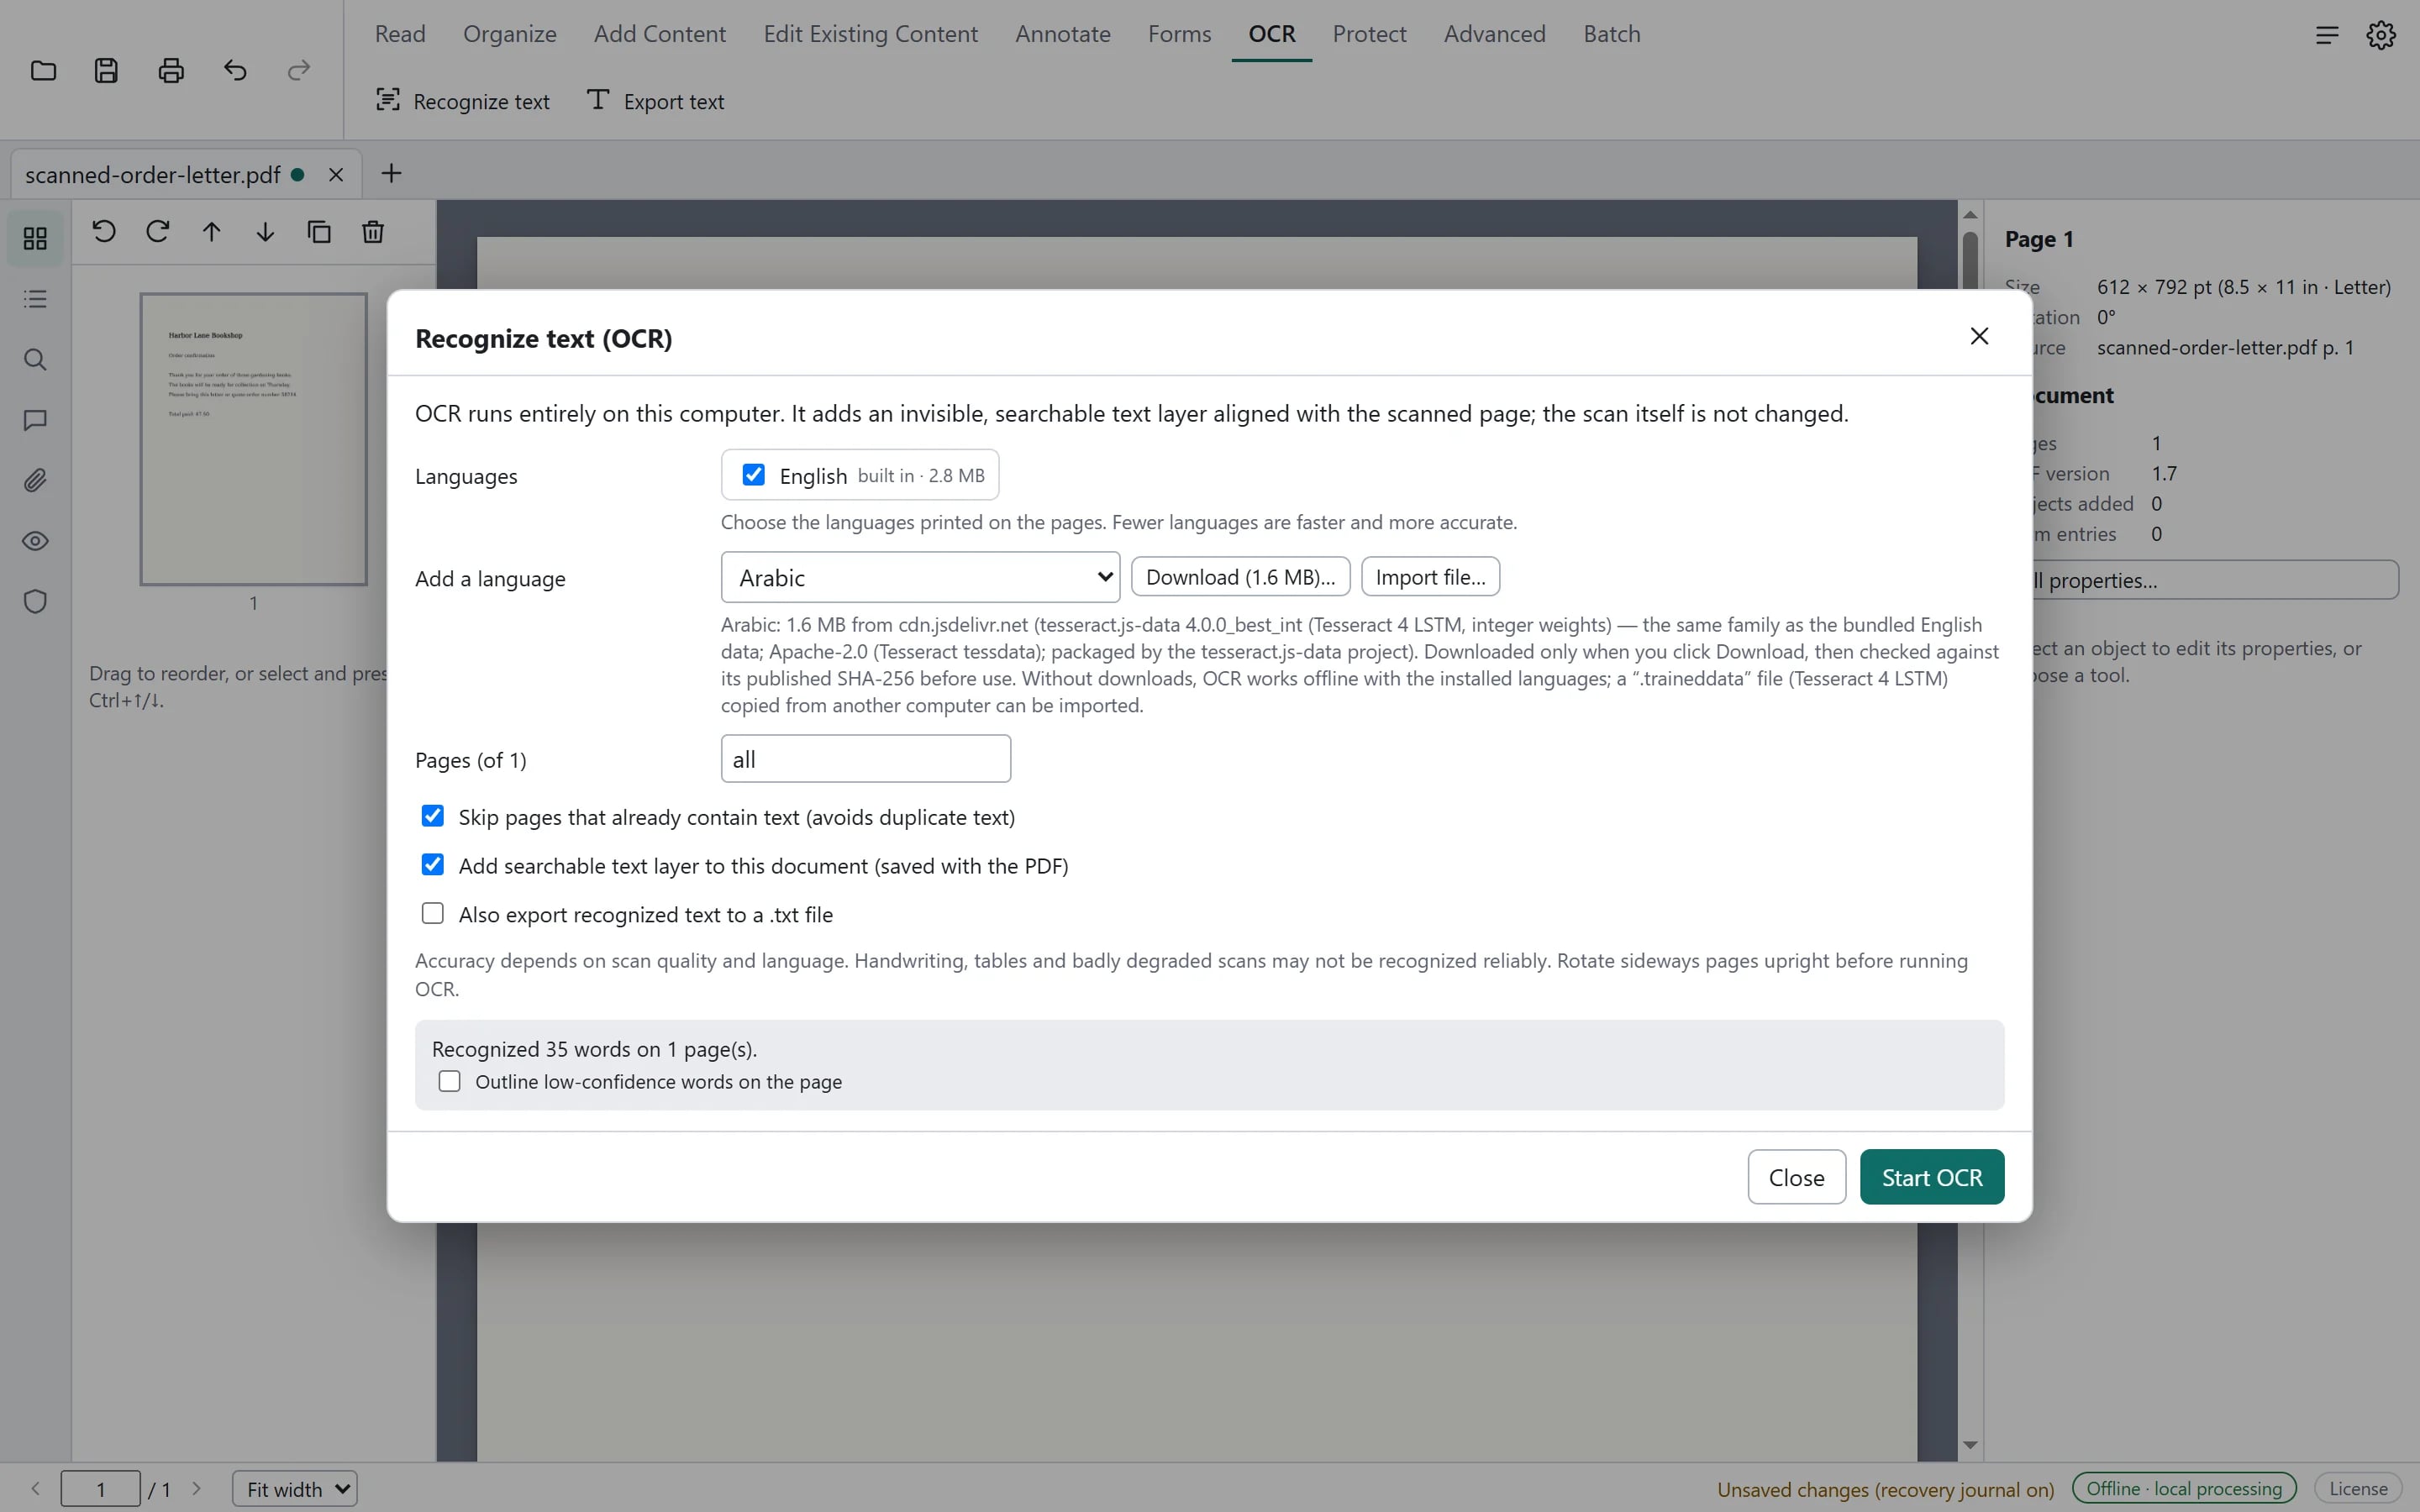The height and width of the screenshot is (1512, 2420).
Task: Open the Batch tab
Action: tap(1611, 34)
